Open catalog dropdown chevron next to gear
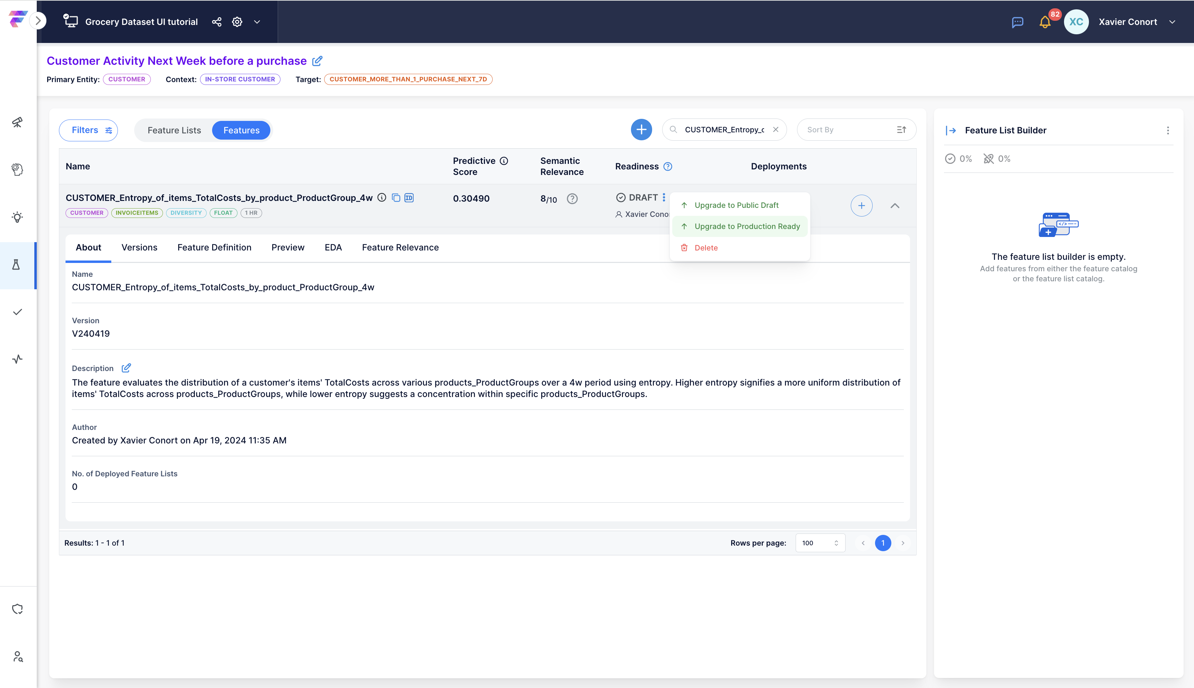This screenshot has height=688, width=1194. [x=257, y=22]
